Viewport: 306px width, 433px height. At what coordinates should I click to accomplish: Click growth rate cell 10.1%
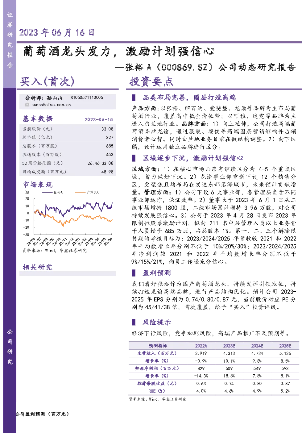pyautogui.click(x=229, y=361)
